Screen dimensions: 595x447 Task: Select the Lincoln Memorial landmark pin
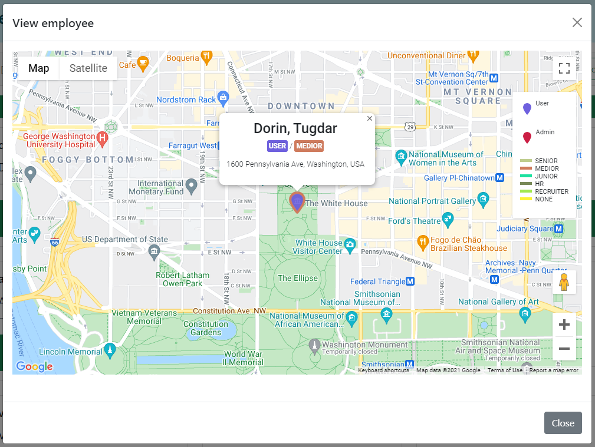110,350
